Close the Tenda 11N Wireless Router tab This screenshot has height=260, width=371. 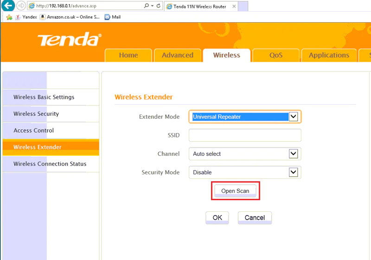[234, 6]
